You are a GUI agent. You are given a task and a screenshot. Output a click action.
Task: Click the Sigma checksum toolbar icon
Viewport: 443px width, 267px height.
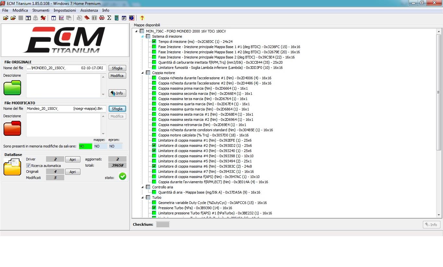pos(109,18)
